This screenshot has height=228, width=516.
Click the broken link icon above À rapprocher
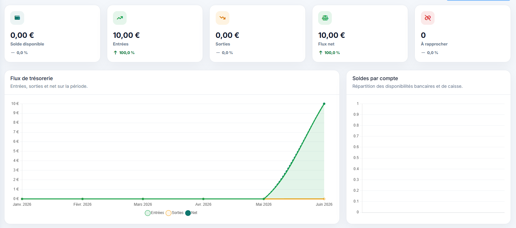[x=428, y=18]
